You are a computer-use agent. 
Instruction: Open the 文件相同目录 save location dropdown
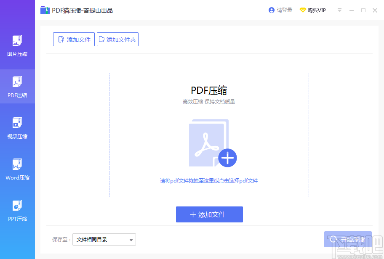pyautogui.click(x=104, y=239)
